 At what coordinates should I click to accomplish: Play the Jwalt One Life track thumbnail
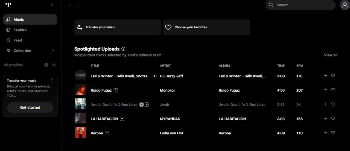81,104
